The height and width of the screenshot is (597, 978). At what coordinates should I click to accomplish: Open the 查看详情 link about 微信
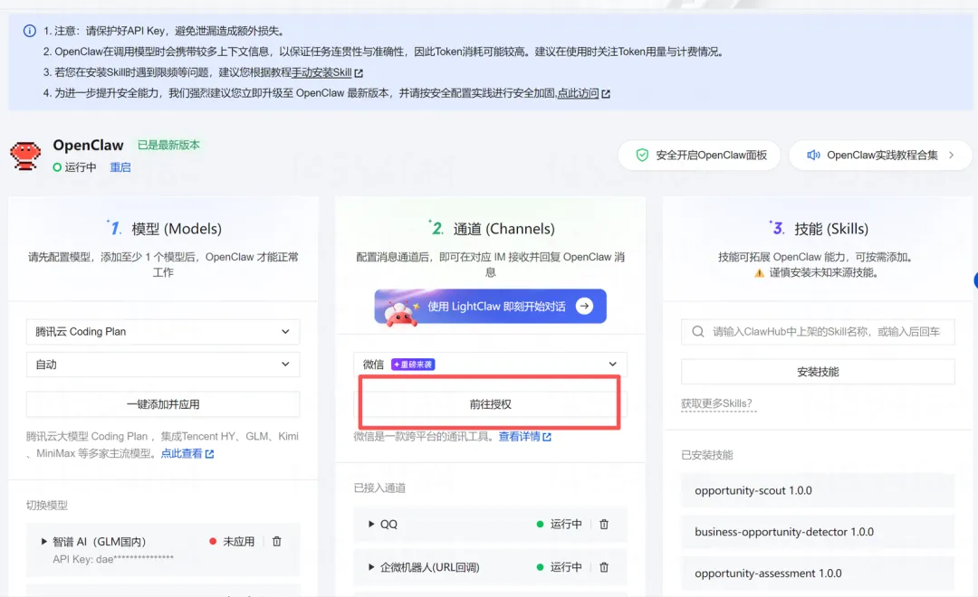coord(519,437)
